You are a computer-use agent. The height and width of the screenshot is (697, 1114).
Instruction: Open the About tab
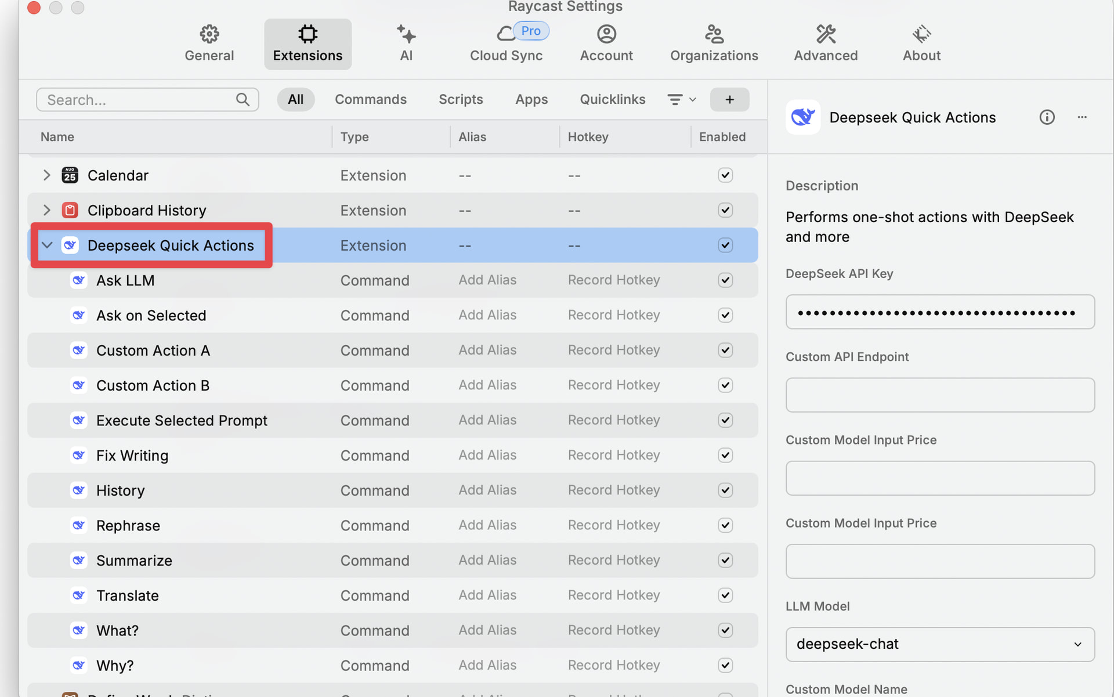[x=921, y=44]
